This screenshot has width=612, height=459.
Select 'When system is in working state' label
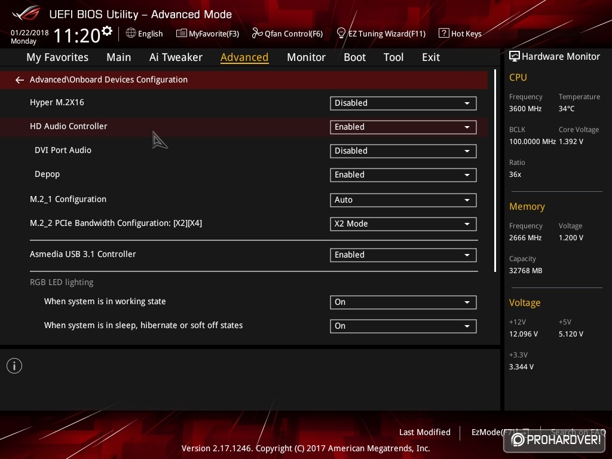(x=105, y=301)
